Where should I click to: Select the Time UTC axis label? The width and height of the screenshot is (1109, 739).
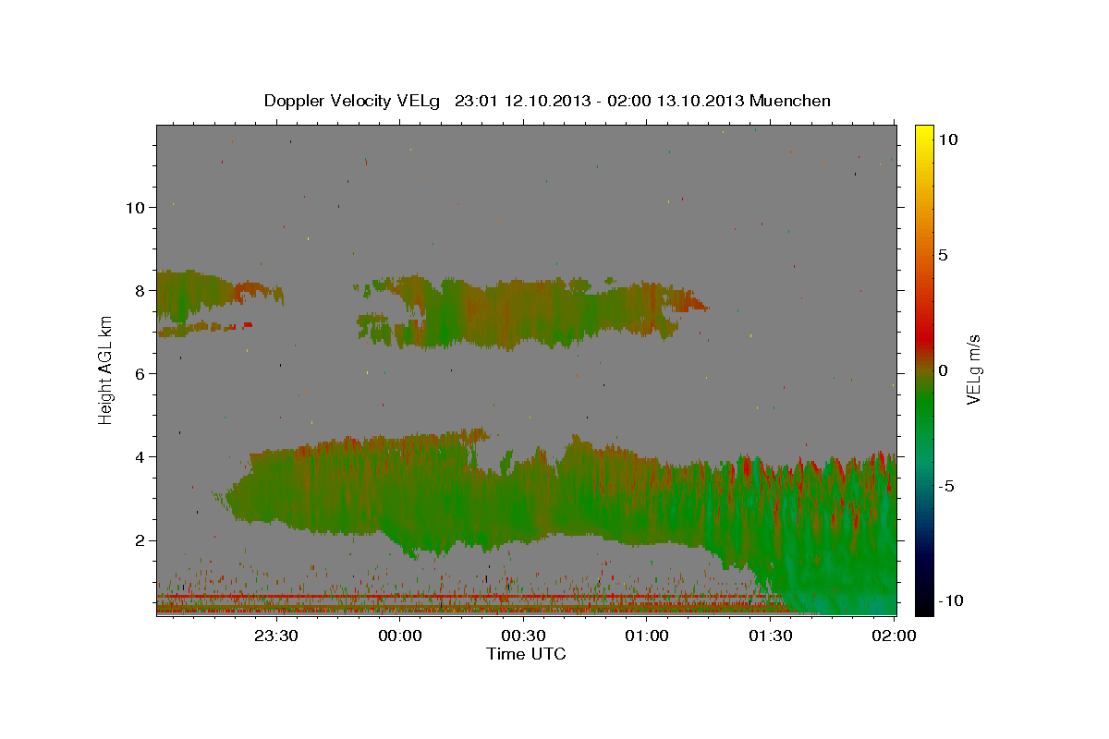[x=526, y=654]
